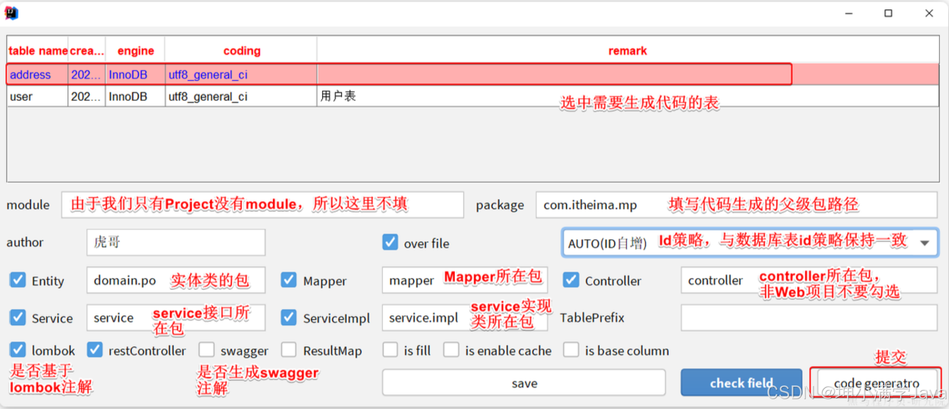The image size is (949, 409).
Task: Click the crea... column header
Action: 87,50
